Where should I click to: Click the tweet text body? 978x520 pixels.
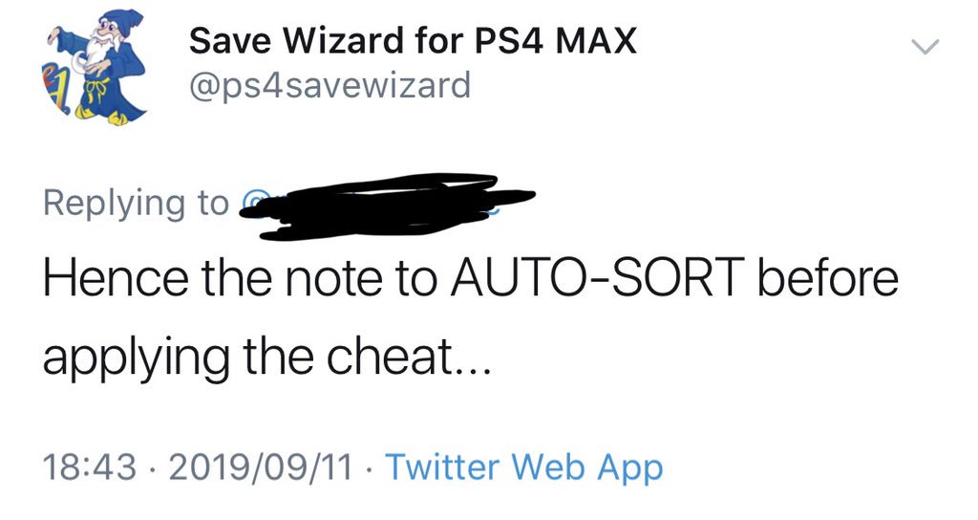pyautogui.click(x=470, y=317)
